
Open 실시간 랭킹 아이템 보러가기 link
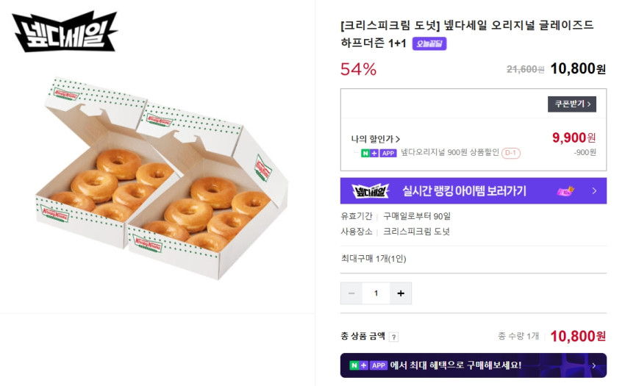(x=464, y=191)
